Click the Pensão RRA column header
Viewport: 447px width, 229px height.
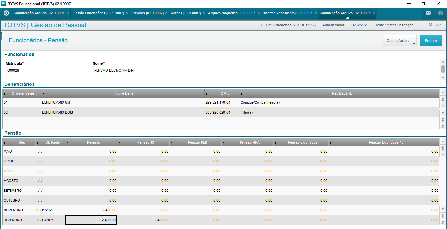coord(247,142)
